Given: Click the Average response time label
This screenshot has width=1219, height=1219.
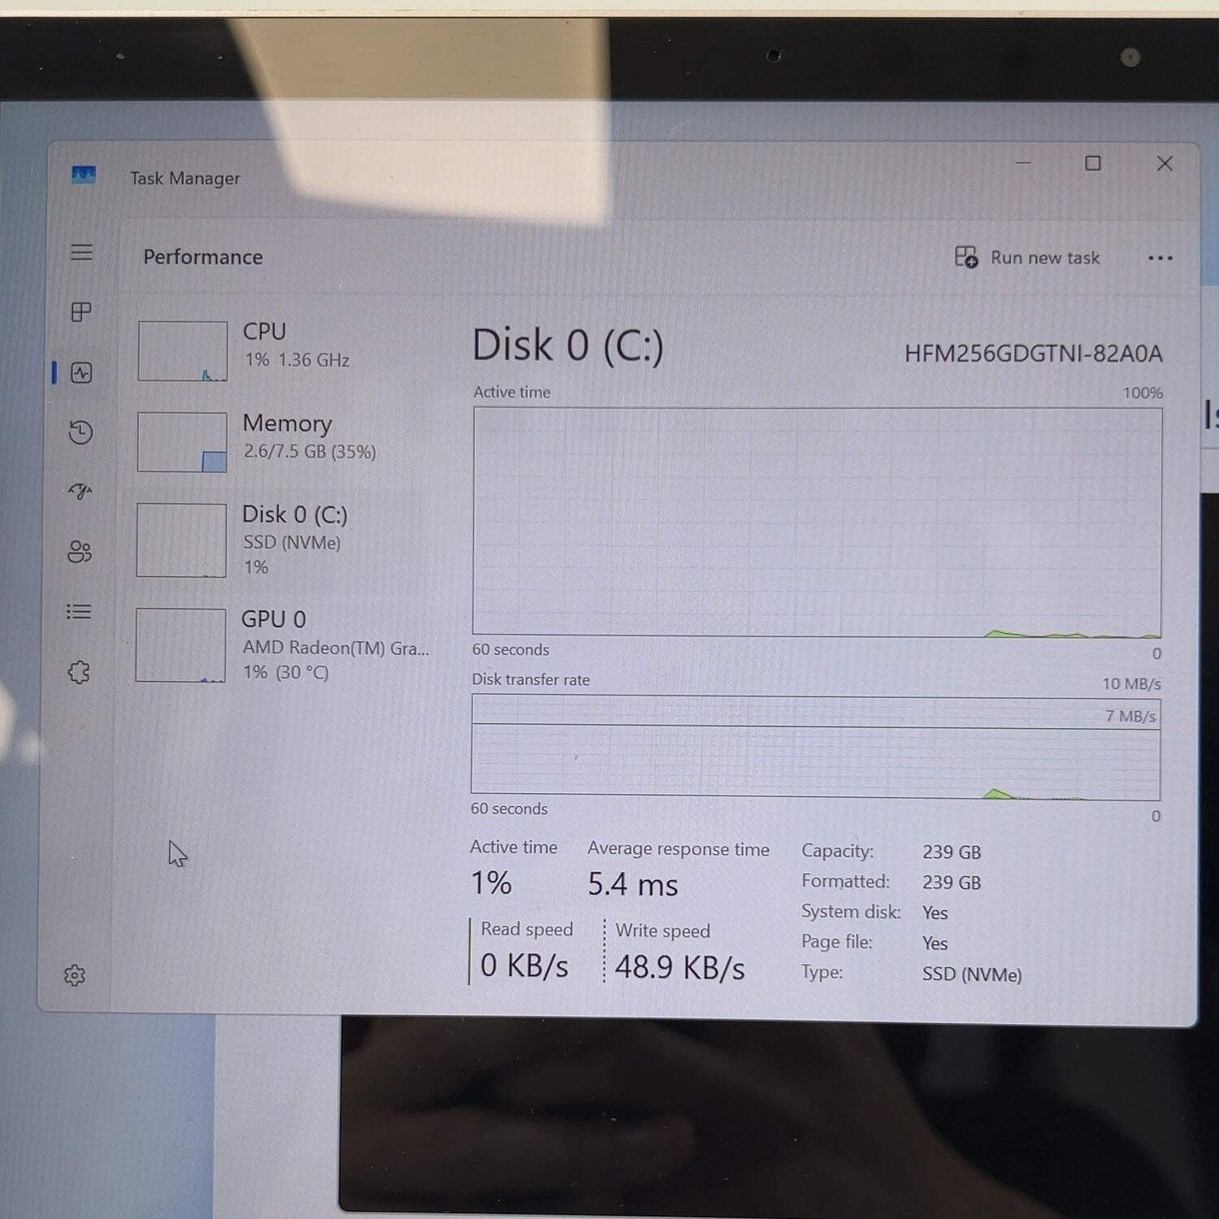Looking at the screenshot, I should click(679, 848).
